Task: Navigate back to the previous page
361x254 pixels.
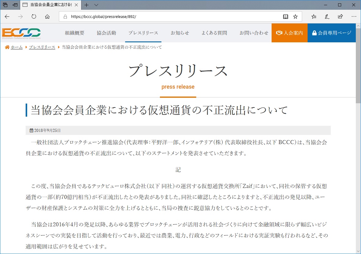Action: tap(7, 16)
